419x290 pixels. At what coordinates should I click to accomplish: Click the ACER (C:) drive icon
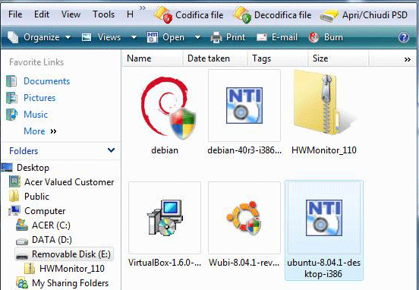point(22,225)
